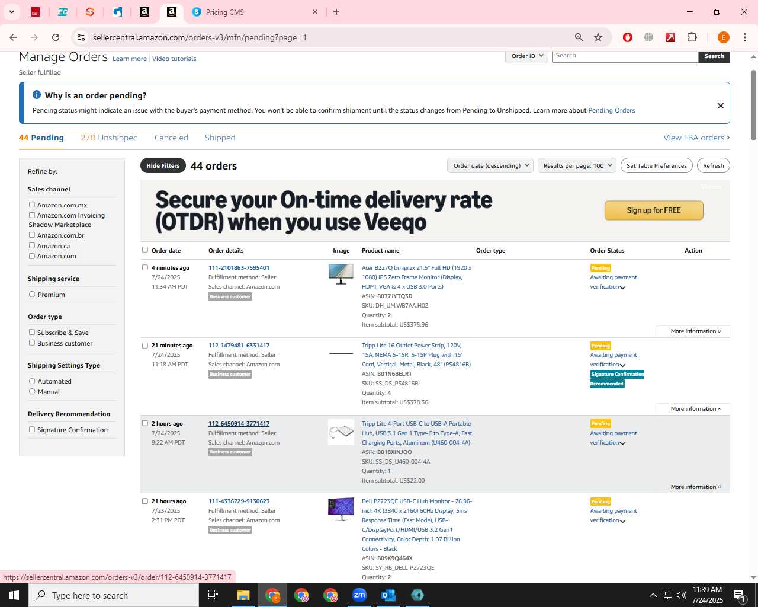The height and width of the screenshot is (607, 758).
Task: Open the Windows notification center
Action: coord(740,595)
